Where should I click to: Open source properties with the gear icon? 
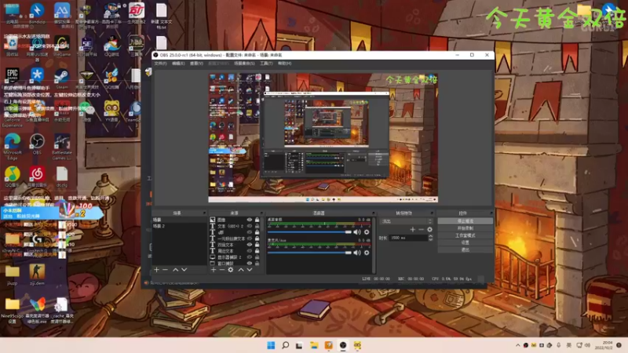point(231,270)
